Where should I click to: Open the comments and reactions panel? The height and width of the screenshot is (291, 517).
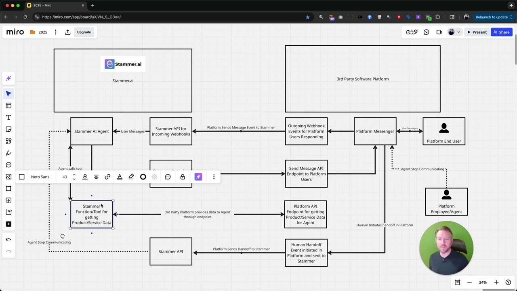point(426,32)
